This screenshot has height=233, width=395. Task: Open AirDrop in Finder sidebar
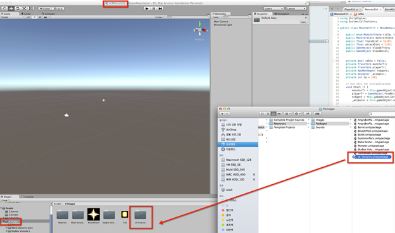tap(231, 129)
